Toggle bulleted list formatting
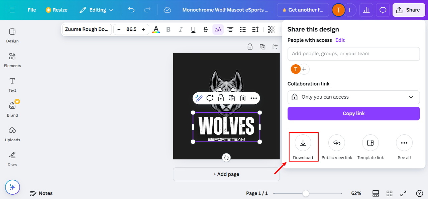428x199 pixels. click(x=243, y=29)
